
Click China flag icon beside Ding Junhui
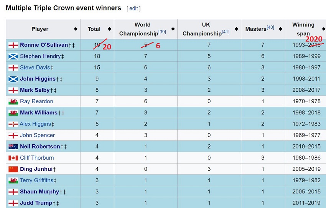coord(13,169)
